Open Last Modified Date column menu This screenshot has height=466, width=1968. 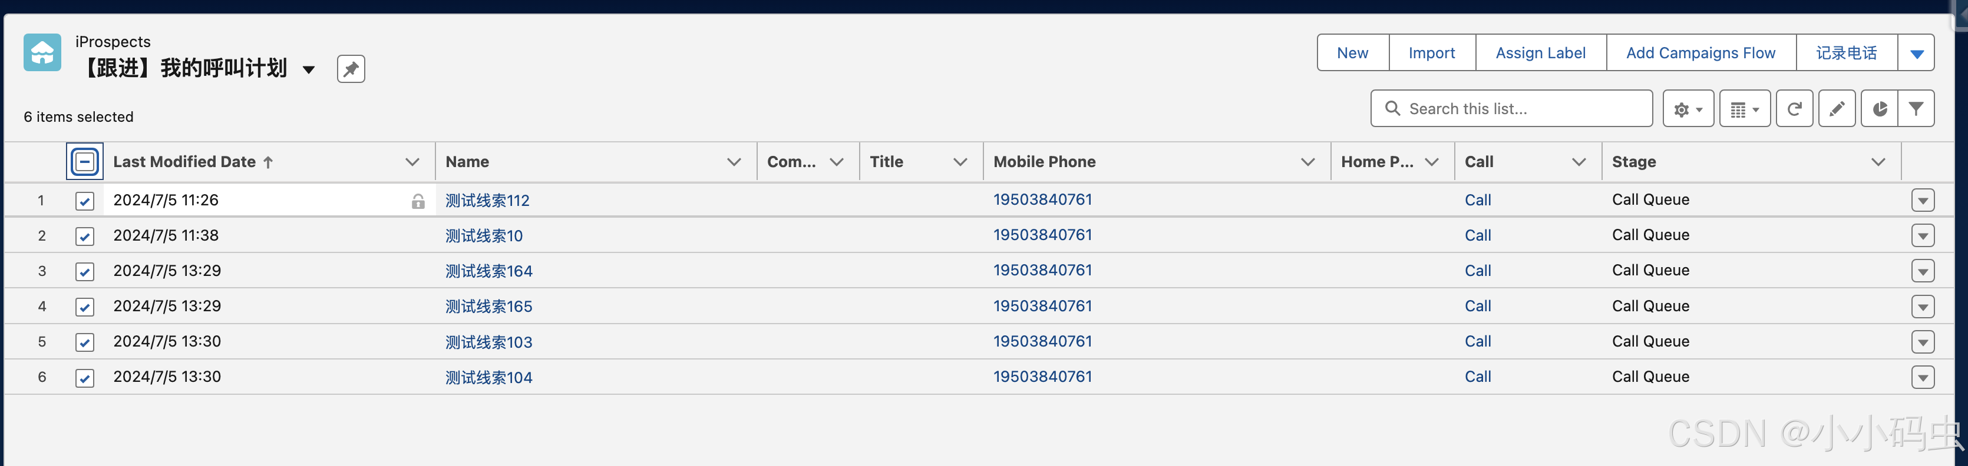point(412,162)
